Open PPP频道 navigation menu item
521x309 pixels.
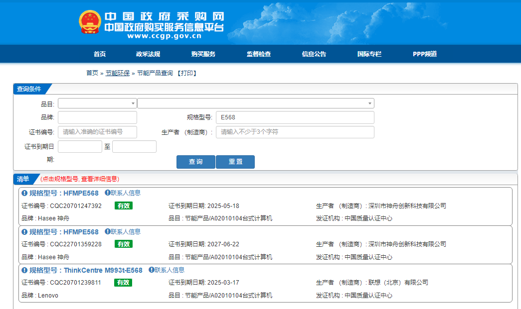[x=425, y=54]
